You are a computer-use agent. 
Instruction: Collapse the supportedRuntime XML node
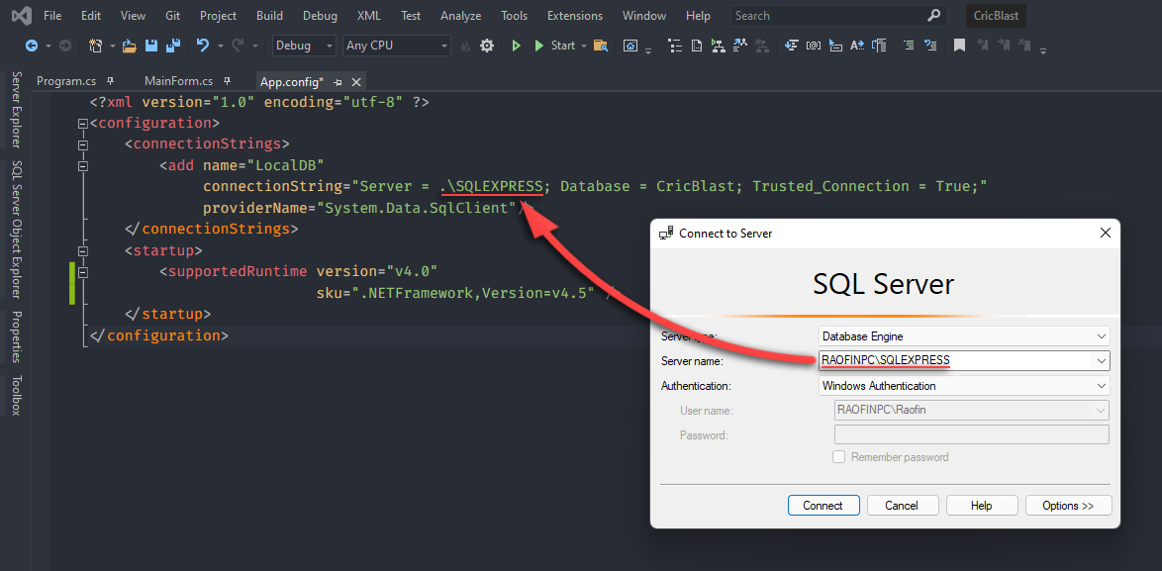pos(83,272)
